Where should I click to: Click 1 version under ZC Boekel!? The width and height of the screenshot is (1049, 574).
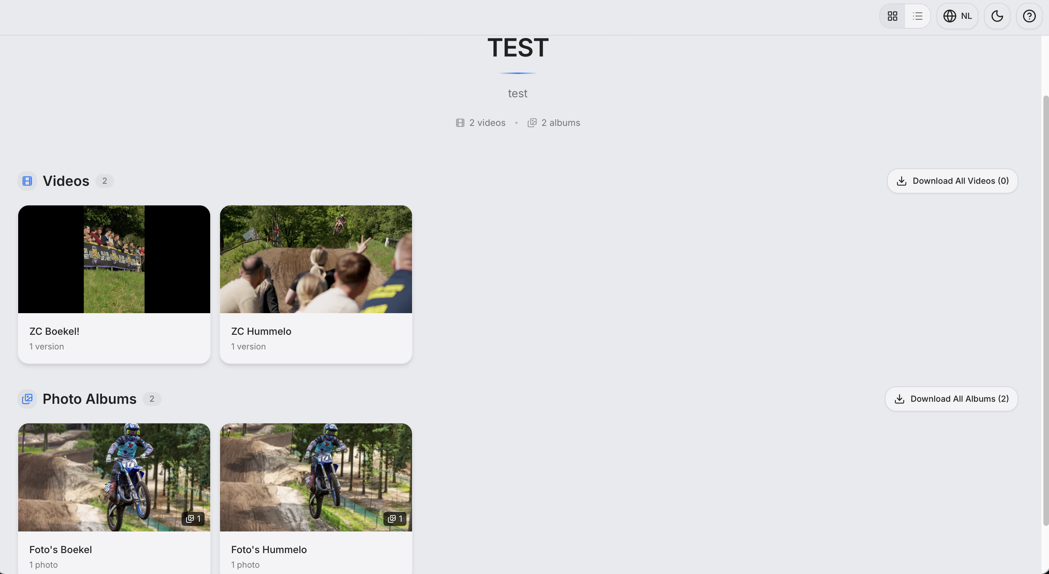tap(46, 347)
